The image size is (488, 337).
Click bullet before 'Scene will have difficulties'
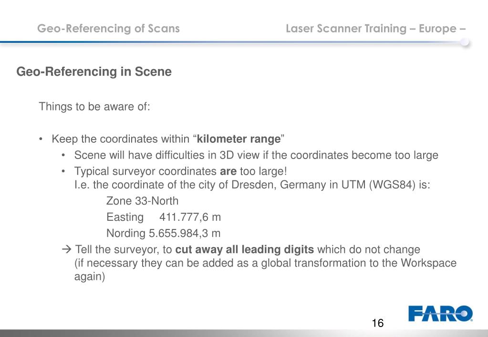point(63,155)
